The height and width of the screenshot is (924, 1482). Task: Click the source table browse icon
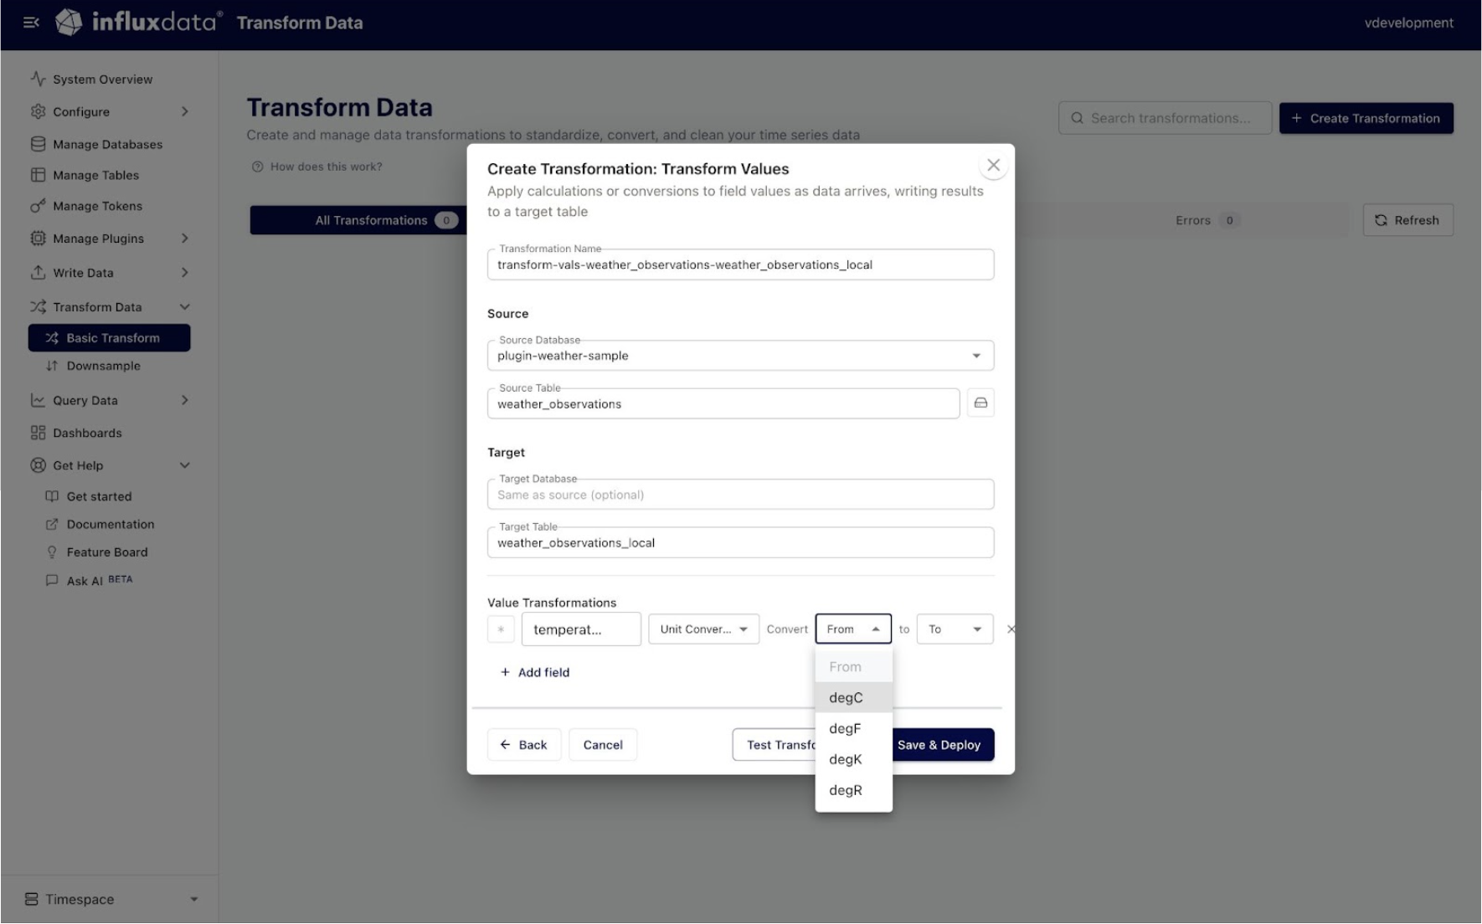[980, 403]
